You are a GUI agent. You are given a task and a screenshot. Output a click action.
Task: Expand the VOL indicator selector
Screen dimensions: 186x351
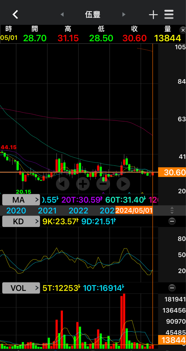21,288
